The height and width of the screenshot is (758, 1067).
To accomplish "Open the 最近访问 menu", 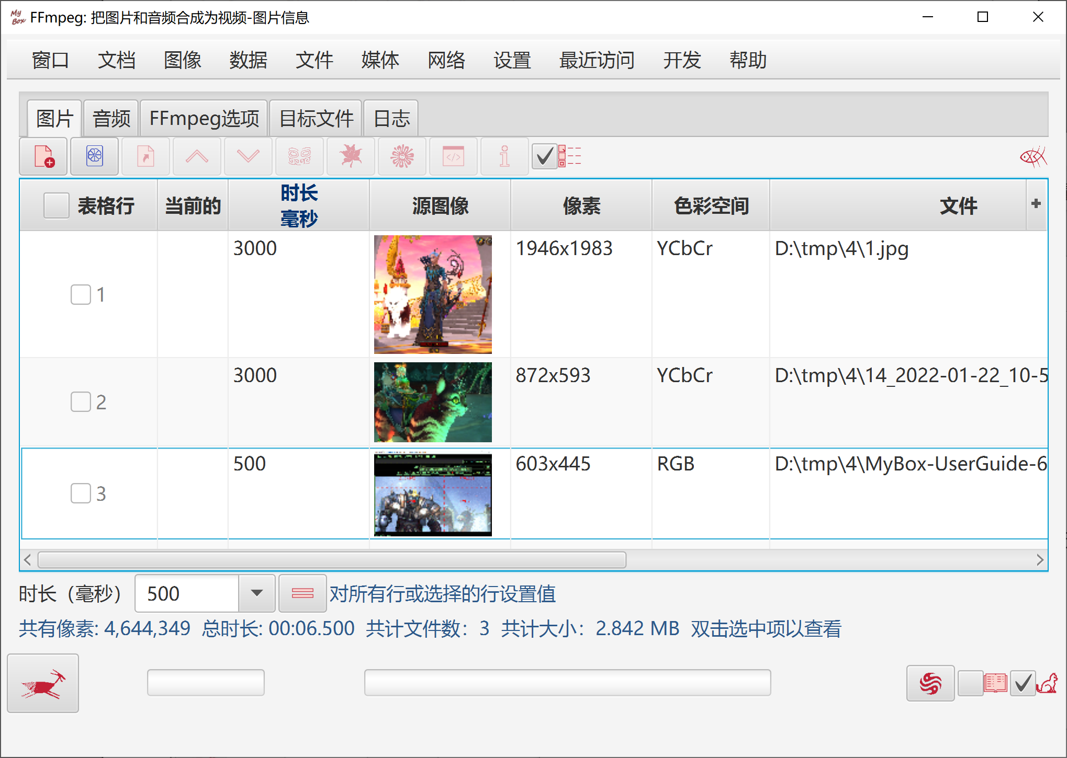I will tap(597, 60).
